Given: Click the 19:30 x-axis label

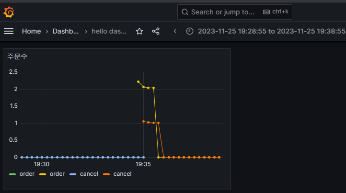Looking at the screenshot, I should pyautogui.click(x=42, y=164).
